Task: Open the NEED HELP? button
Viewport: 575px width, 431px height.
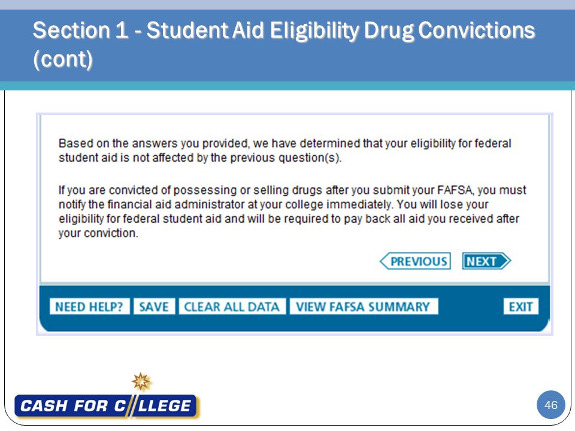Action: 89,306
